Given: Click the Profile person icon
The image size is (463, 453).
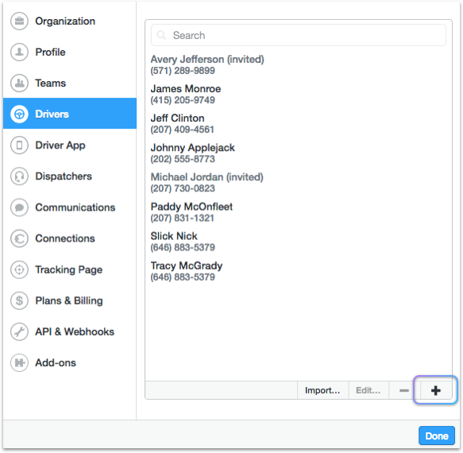Looking at the screenshot, I should (20, 52).
